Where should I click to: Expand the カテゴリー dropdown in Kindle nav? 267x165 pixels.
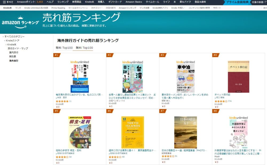click(97, 8)
